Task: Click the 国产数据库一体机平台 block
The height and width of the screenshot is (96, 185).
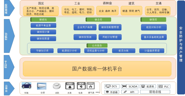Action: point(97,69)
